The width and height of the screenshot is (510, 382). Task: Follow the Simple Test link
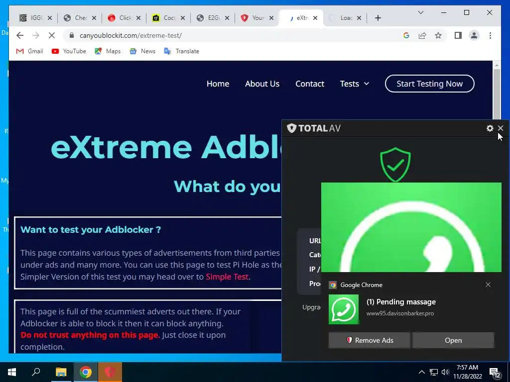click(227, 277)
